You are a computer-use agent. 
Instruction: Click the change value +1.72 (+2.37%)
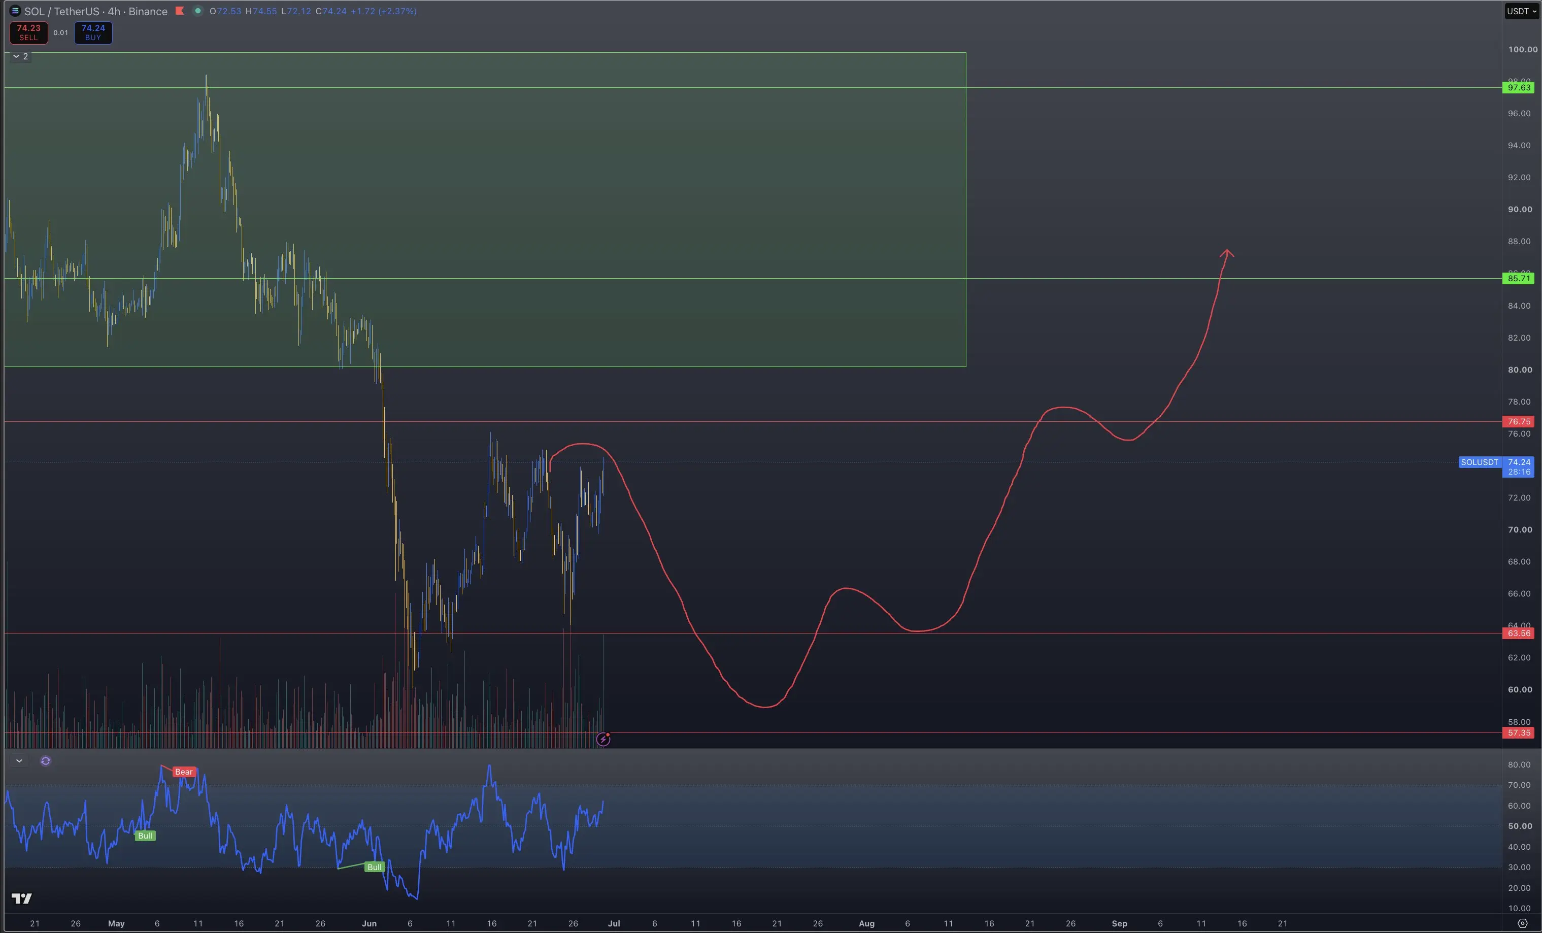click(x=383, y=11)
